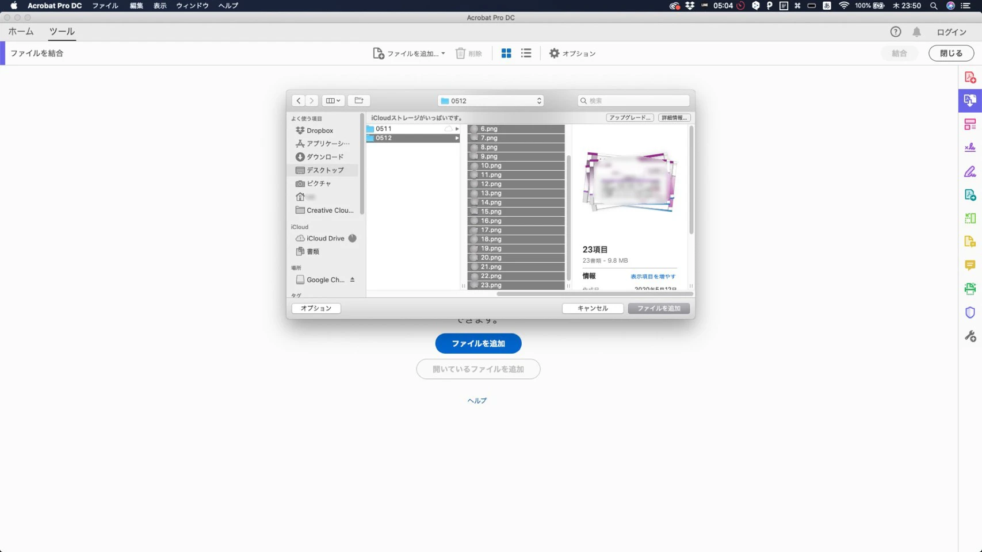Open the Export PDF tool in sidebar
The image size is (982, 552).
970,195
